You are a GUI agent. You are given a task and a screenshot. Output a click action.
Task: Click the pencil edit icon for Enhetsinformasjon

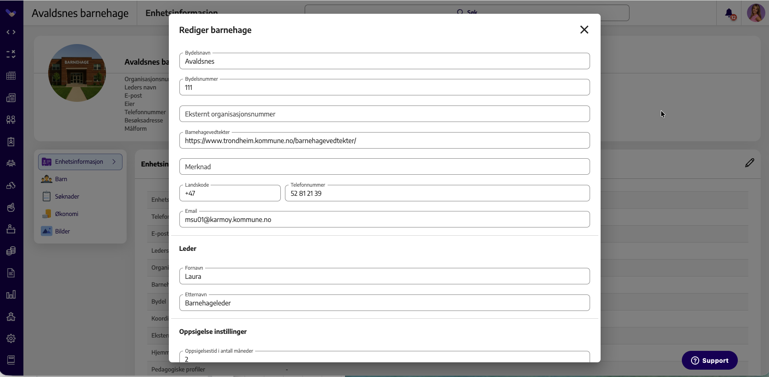(x=750, y=163)
